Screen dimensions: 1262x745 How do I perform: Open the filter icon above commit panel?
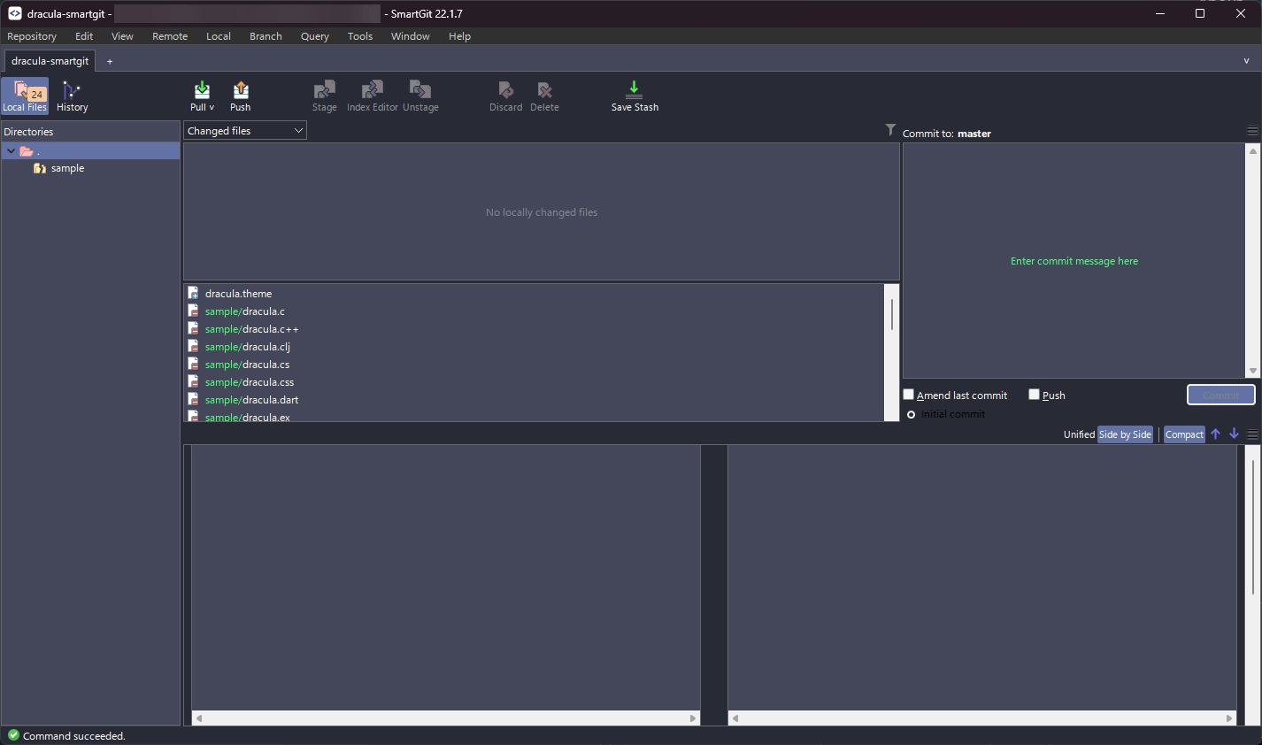coord(889,130)
